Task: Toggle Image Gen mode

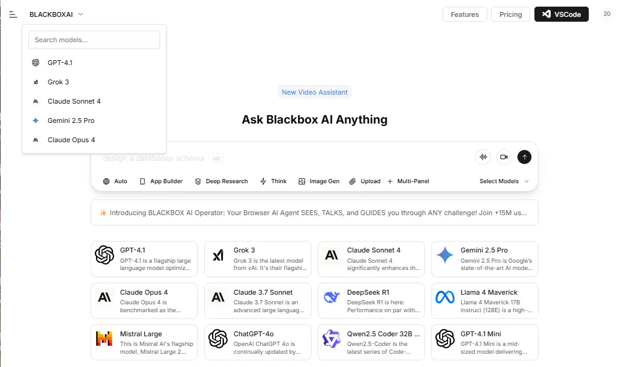Action: point(319,181)
